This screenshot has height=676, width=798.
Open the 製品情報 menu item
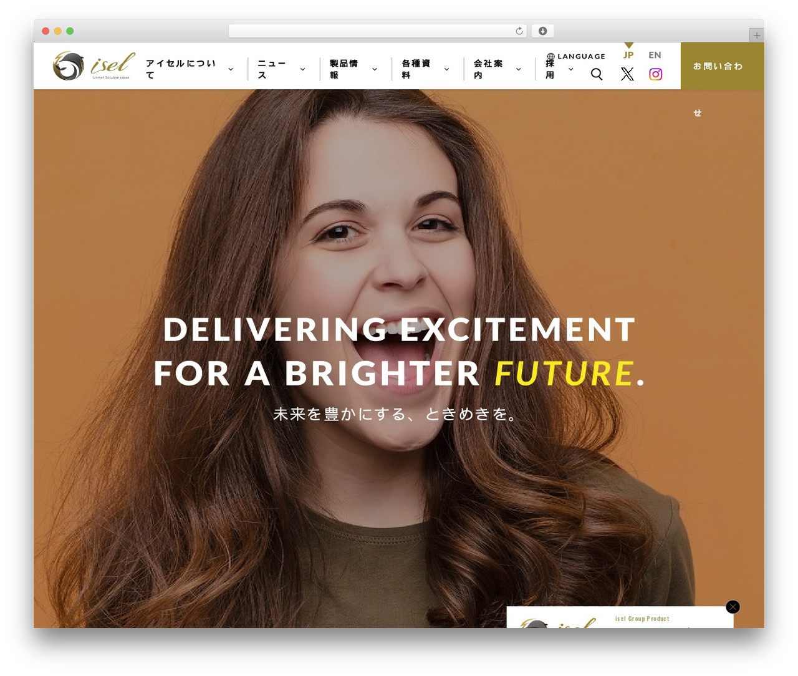coord(344,69)
